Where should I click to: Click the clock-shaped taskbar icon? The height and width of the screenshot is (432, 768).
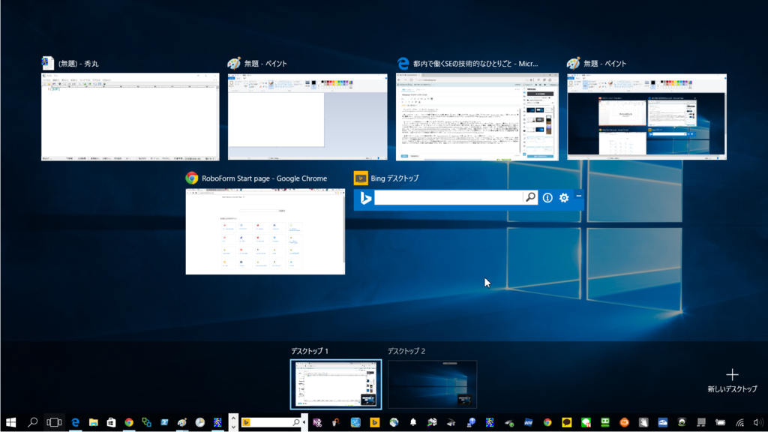click(x=199, y=422)
